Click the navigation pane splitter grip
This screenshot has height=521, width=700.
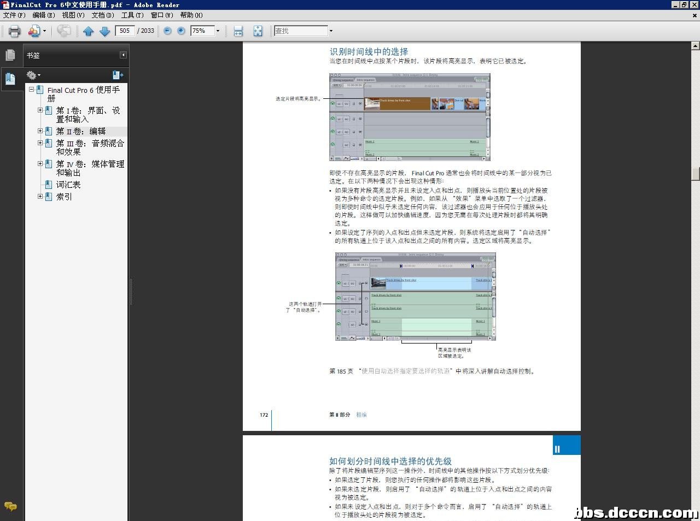coord(131,292)
